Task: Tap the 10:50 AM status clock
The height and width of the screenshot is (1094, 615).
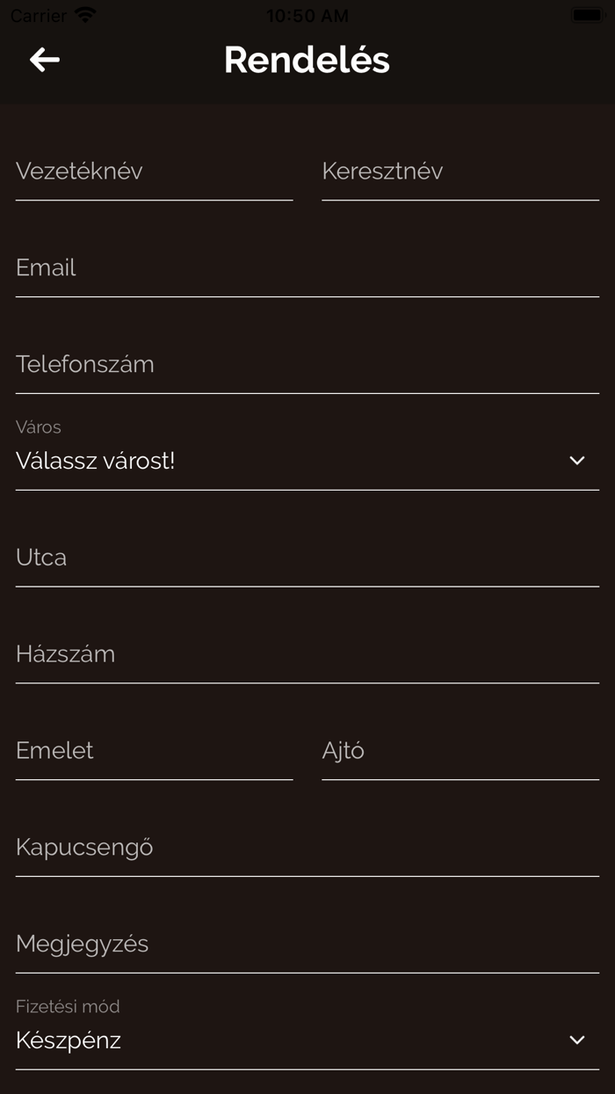Action: 307,16
